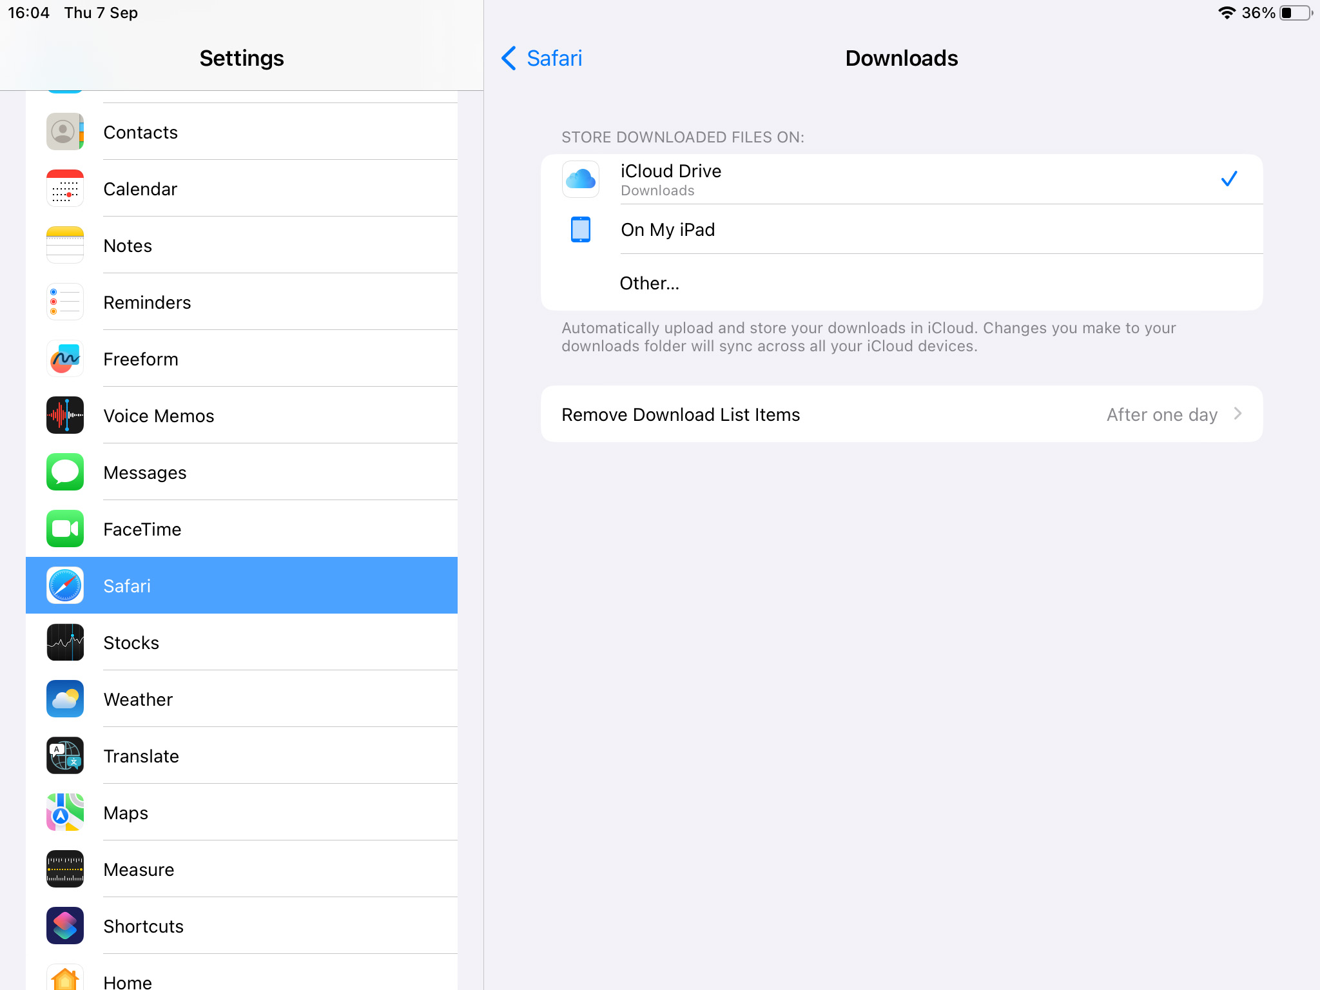Open Translate settings row
The image size is (1320, 990).
point(242,755)
